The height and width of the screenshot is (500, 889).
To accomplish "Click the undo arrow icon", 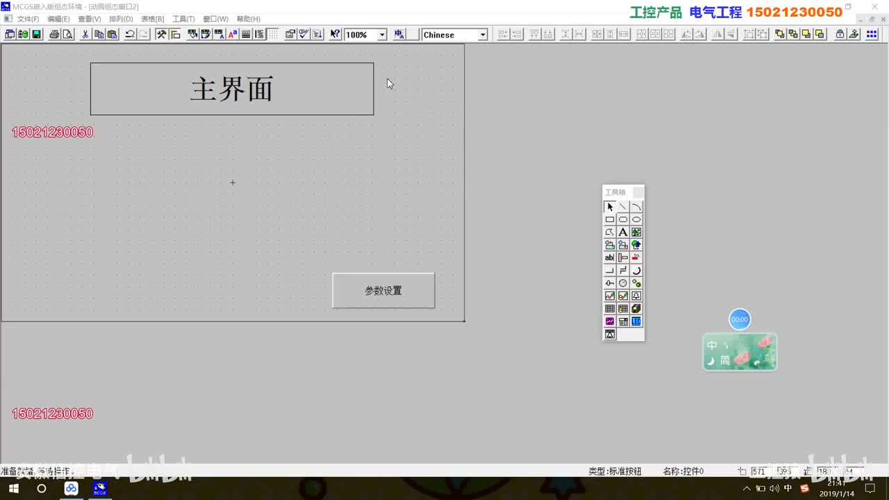I will [x=130, y=34].
